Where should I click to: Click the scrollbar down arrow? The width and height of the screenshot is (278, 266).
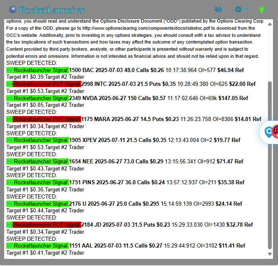tap(270, 254)
